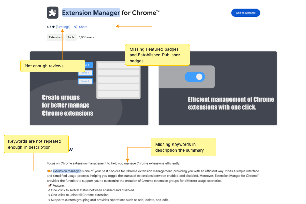Open the Create groups screenshot thumbnail
Image resolution: width=306 pixels, height=204 pixels.
[x=89, y=88]
